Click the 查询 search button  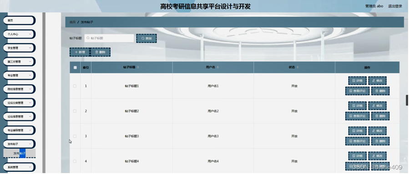coord(146,38)
